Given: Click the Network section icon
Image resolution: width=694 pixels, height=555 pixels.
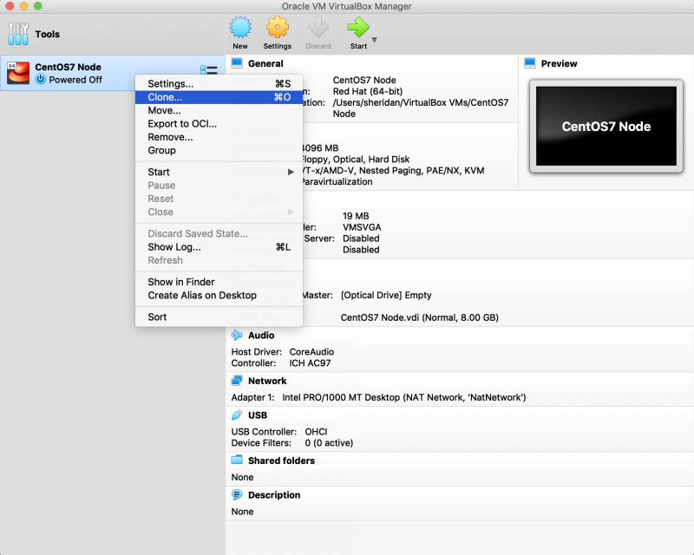Looking at the screenshot, I should [x=237, y=381].
